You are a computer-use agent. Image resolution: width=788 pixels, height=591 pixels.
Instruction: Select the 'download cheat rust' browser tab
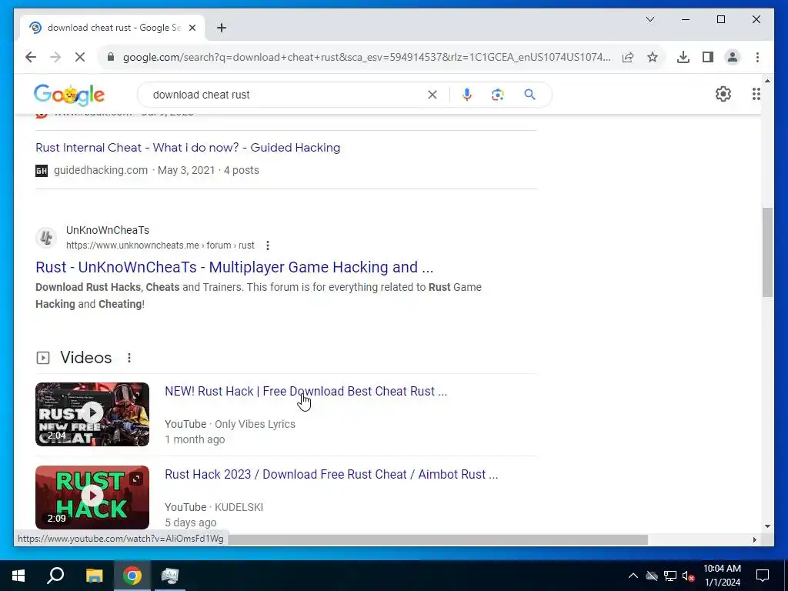click(x=112, y=28)
